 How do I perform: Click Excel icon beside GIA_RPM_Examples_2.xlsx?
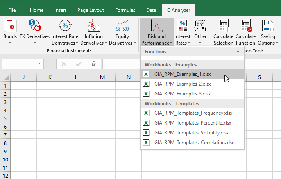point(146,84)
